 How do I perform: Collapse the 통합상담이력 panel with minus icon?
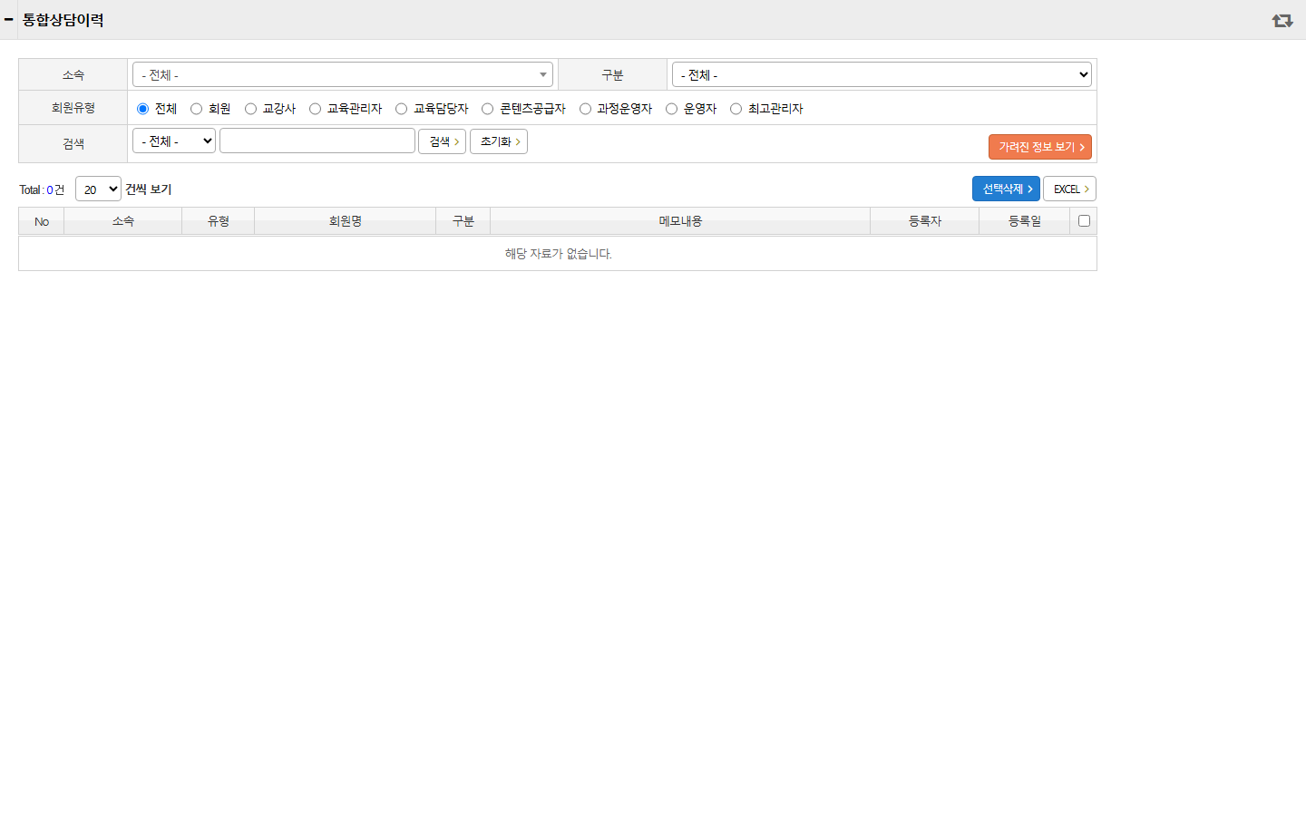point(8,19)
